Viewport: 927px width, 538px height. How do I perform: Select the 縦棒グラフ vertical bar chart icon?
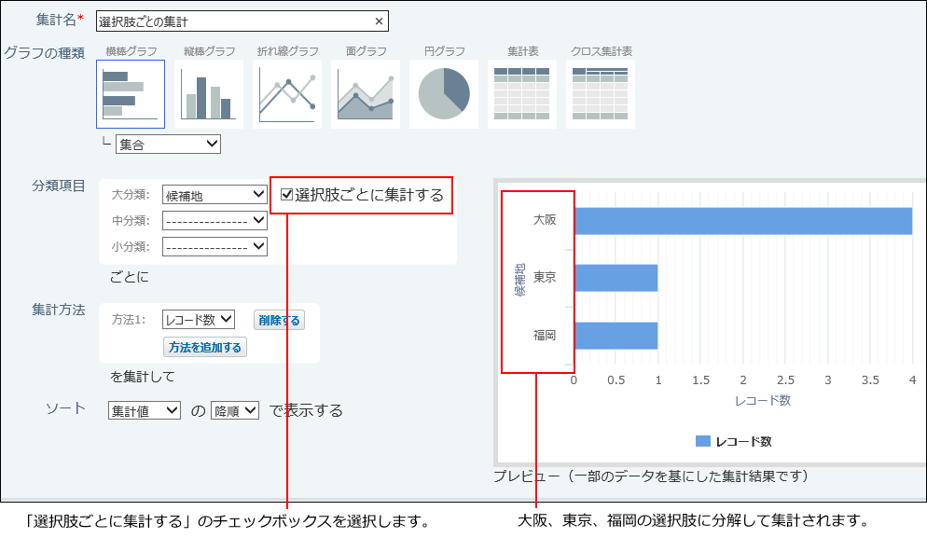[x=209, y=94]
